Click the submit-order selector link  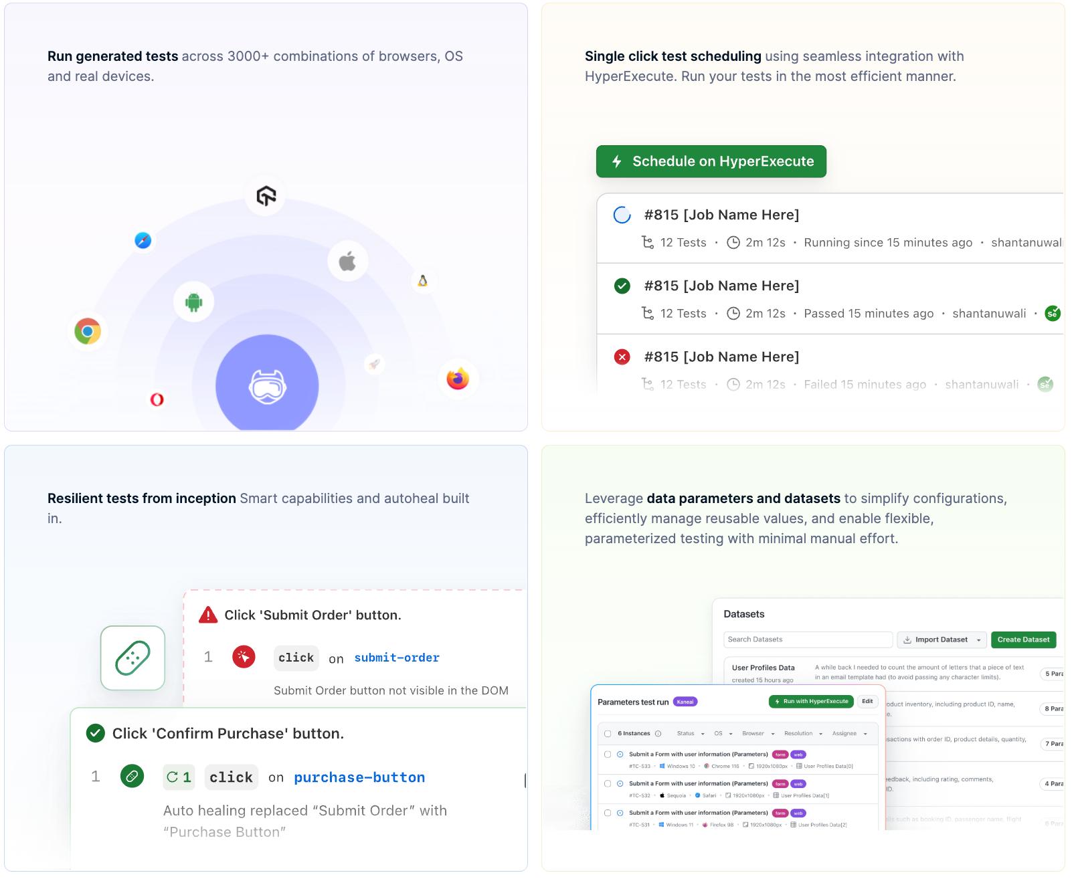click(397, 658)
